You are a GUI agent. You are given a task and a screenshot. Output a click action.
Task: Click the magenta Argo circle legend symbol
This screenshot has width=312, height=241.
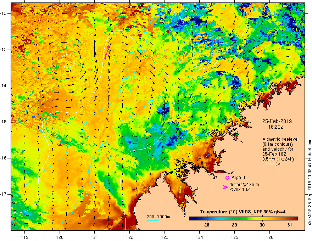coord(227,178)
